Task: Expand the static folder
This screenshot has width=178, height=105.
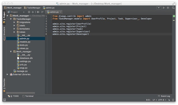Action: click(x=14, y=25)
